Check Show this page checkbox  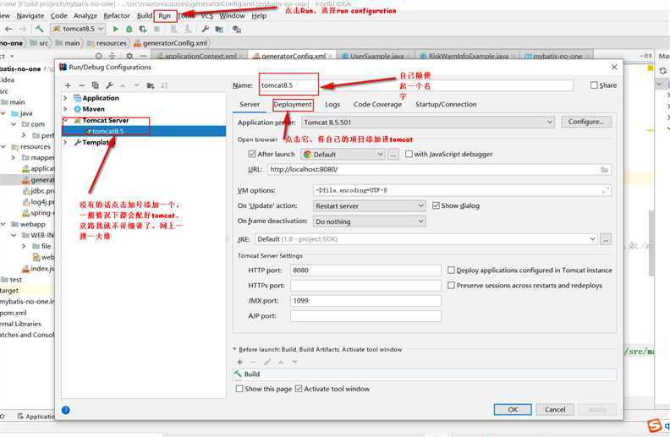[239, 388]
